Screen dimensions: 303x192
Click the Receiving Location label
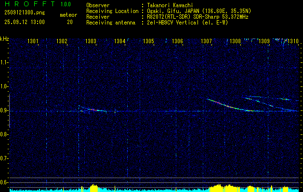pos(112,11)
